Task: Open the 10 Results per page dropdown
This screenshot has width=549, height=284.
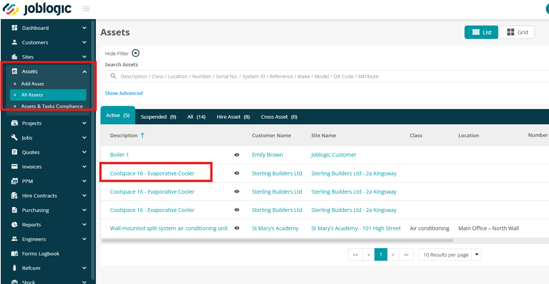Action: (450, 255)
